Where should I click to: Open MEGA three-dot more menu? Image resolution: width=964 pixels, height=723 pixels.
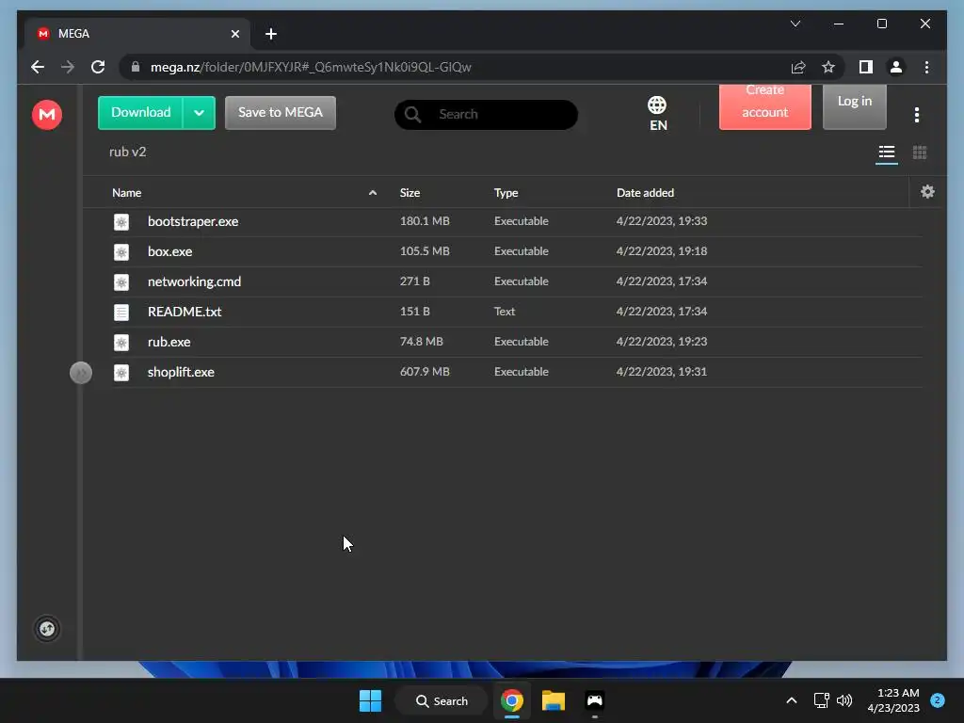[x=916, y=114]
